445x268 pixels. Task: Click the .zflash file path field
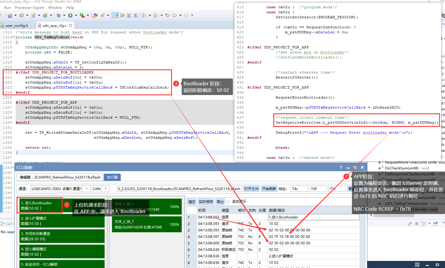coord(179,189)
